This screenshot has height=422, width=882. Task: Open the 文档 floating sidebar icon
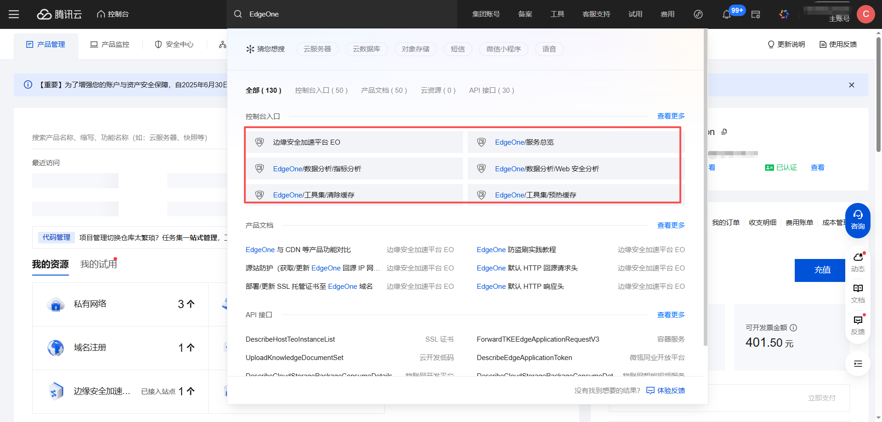[858, 294]
